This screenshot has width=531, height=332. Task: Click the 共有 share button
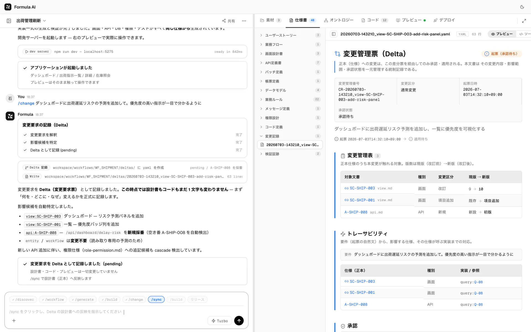228,21
